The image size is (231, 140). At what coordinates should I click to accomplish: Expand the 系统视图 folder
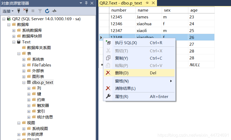pos(24,129)
